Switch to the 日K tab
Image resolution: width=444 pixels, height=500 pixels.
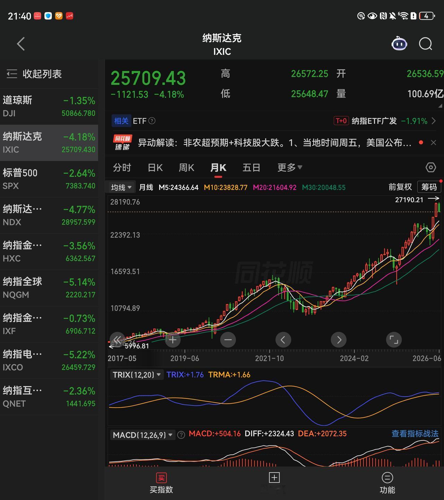click(155, 167)
